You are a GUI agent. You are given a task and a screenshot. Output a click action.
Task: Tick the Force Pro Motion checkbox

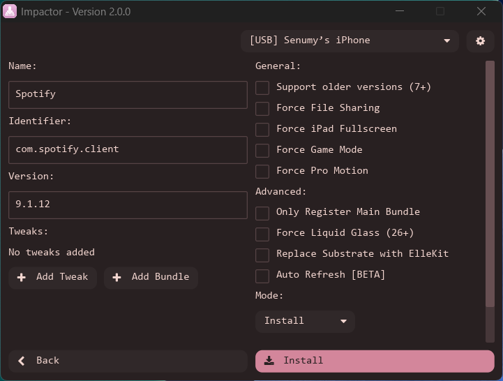click(x=262, y=171)
